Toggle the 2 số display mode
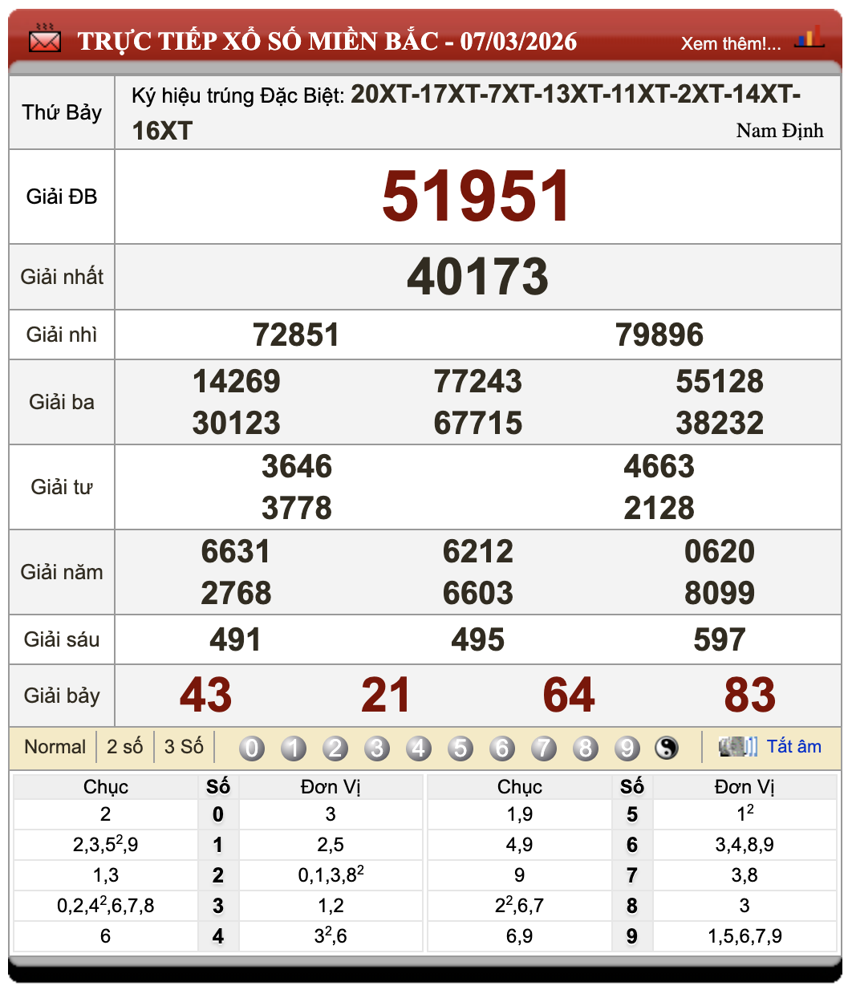The image size is (852, 990). pyautogui.click(x=124, y=746)
